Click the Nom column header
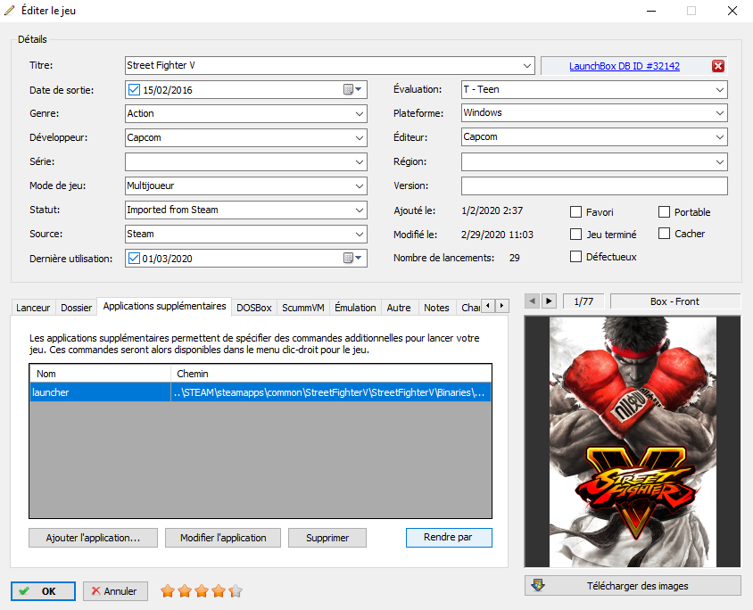 (100, 374)
